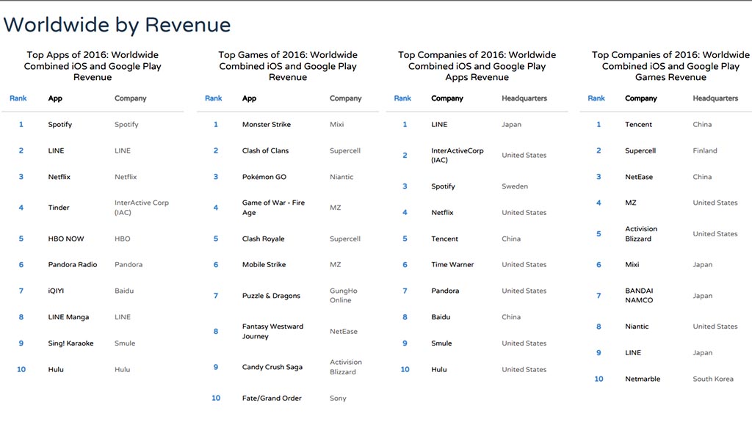Click the Rank header in Top Apps table
Viewport: 752px width, 422px height.
pyautogui.click(x=18, y=98)
